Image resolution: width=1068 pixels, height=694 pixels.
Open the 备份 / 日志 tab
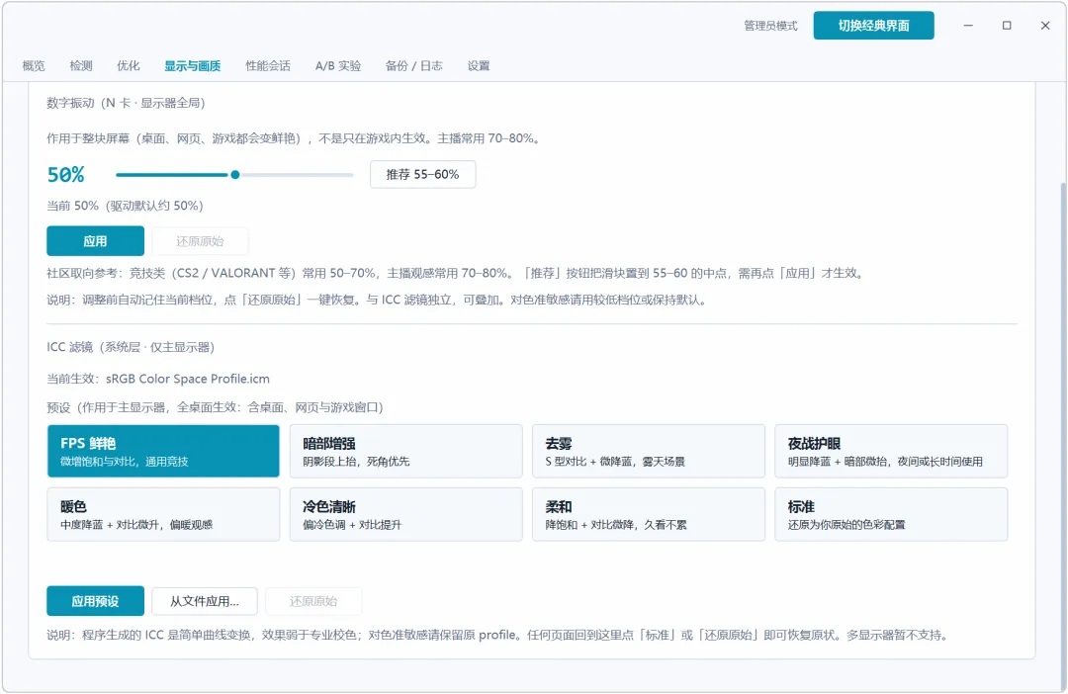click(413, 66)
